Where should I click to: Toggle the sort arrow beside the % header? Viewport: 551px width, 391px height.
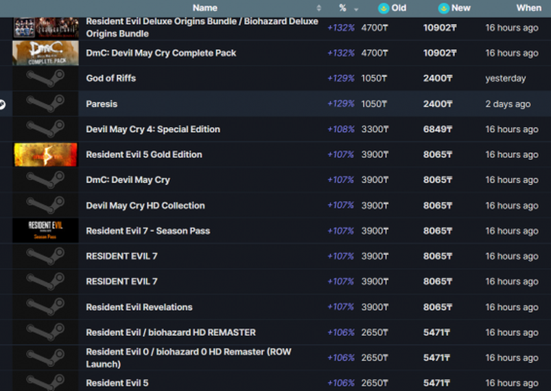[356, 8]
